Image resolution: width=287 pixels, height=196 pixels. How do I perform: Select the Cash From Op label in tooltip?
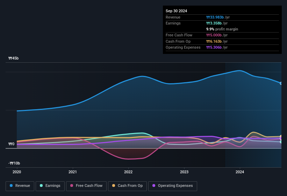pos(178,41)
